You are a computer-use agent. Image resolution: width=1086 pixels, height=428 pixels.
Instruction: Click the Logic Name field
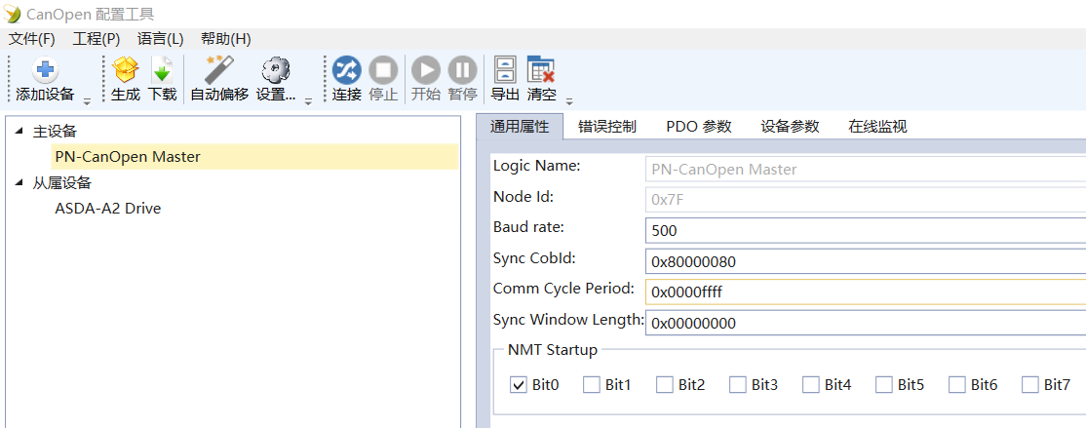coord(865,169)
